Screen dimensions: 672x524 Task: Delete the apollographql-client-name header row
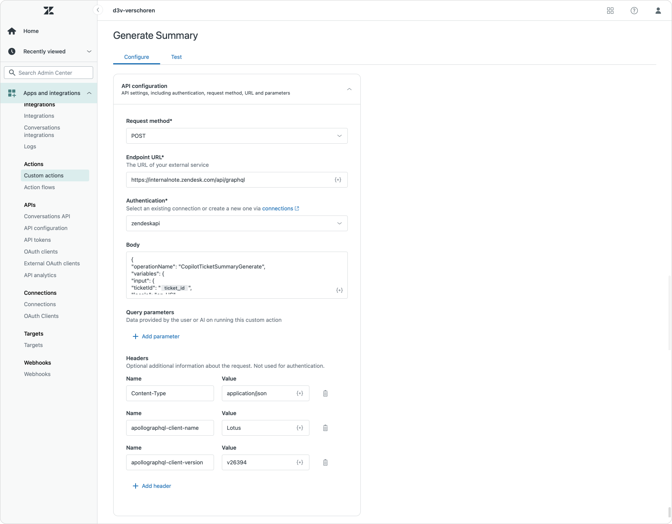(325, 428)
